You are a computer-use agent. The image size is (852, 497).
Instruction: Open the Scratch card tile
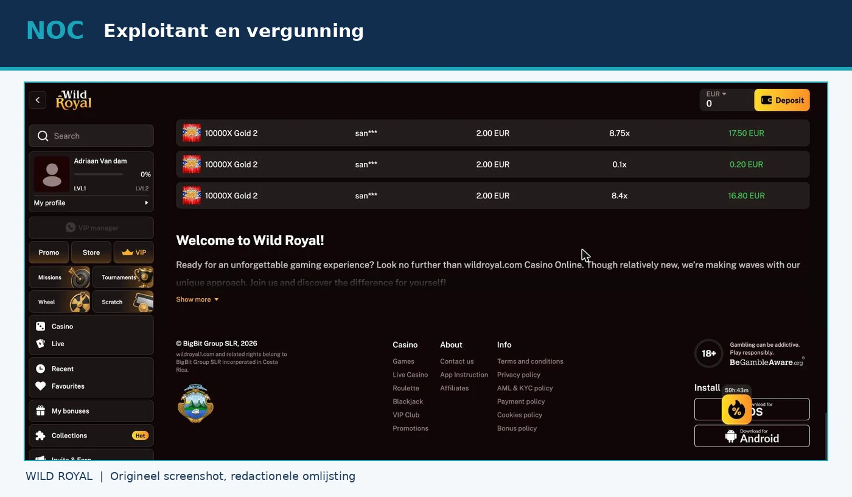coord(123,302)
